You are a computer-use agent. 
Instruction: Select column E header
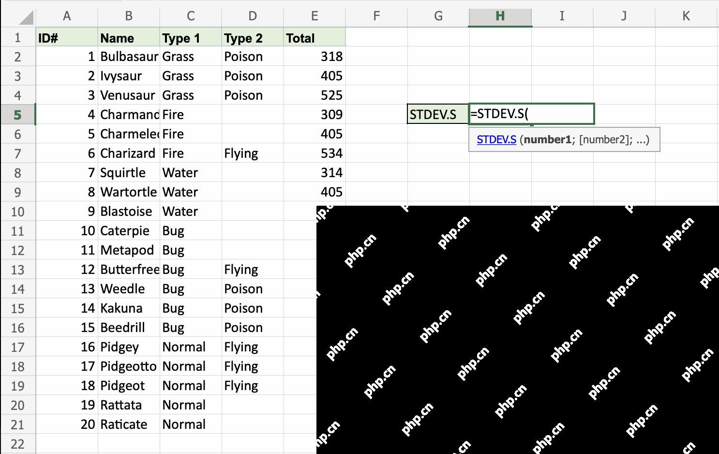tap(315, 16)
